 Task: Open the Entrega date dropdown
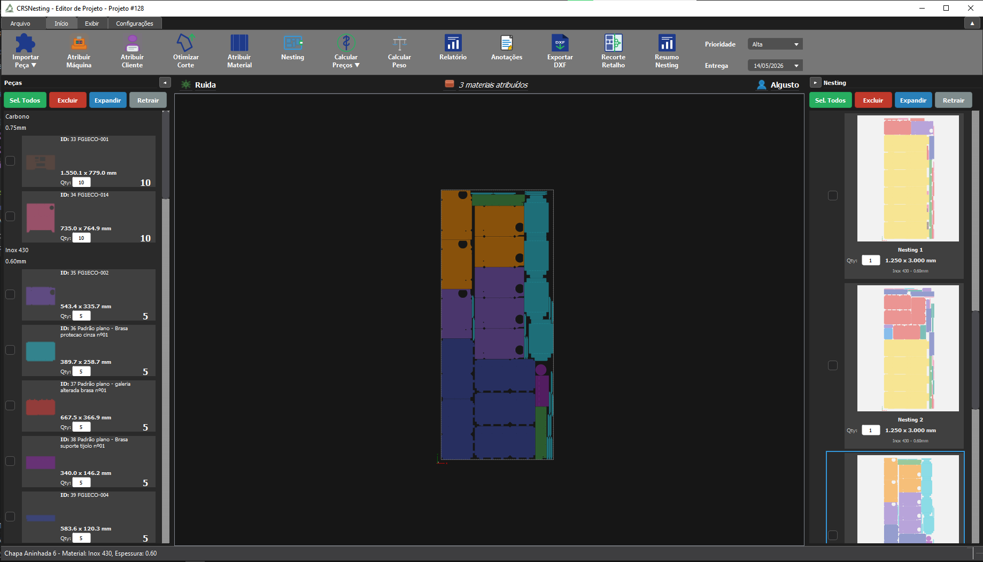click(775, 66)
